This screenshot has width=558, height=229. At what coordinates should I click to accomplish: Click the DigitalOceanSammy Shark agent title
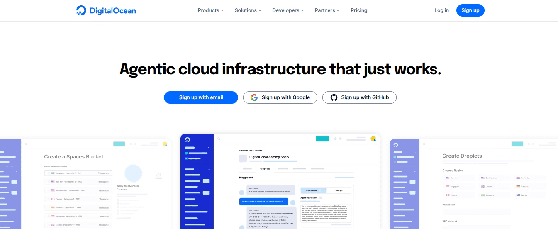[x=269, y=157]
